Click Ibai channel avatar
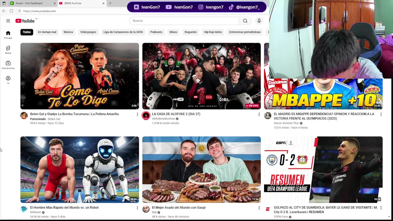393x221 pixels. [146, 209]
